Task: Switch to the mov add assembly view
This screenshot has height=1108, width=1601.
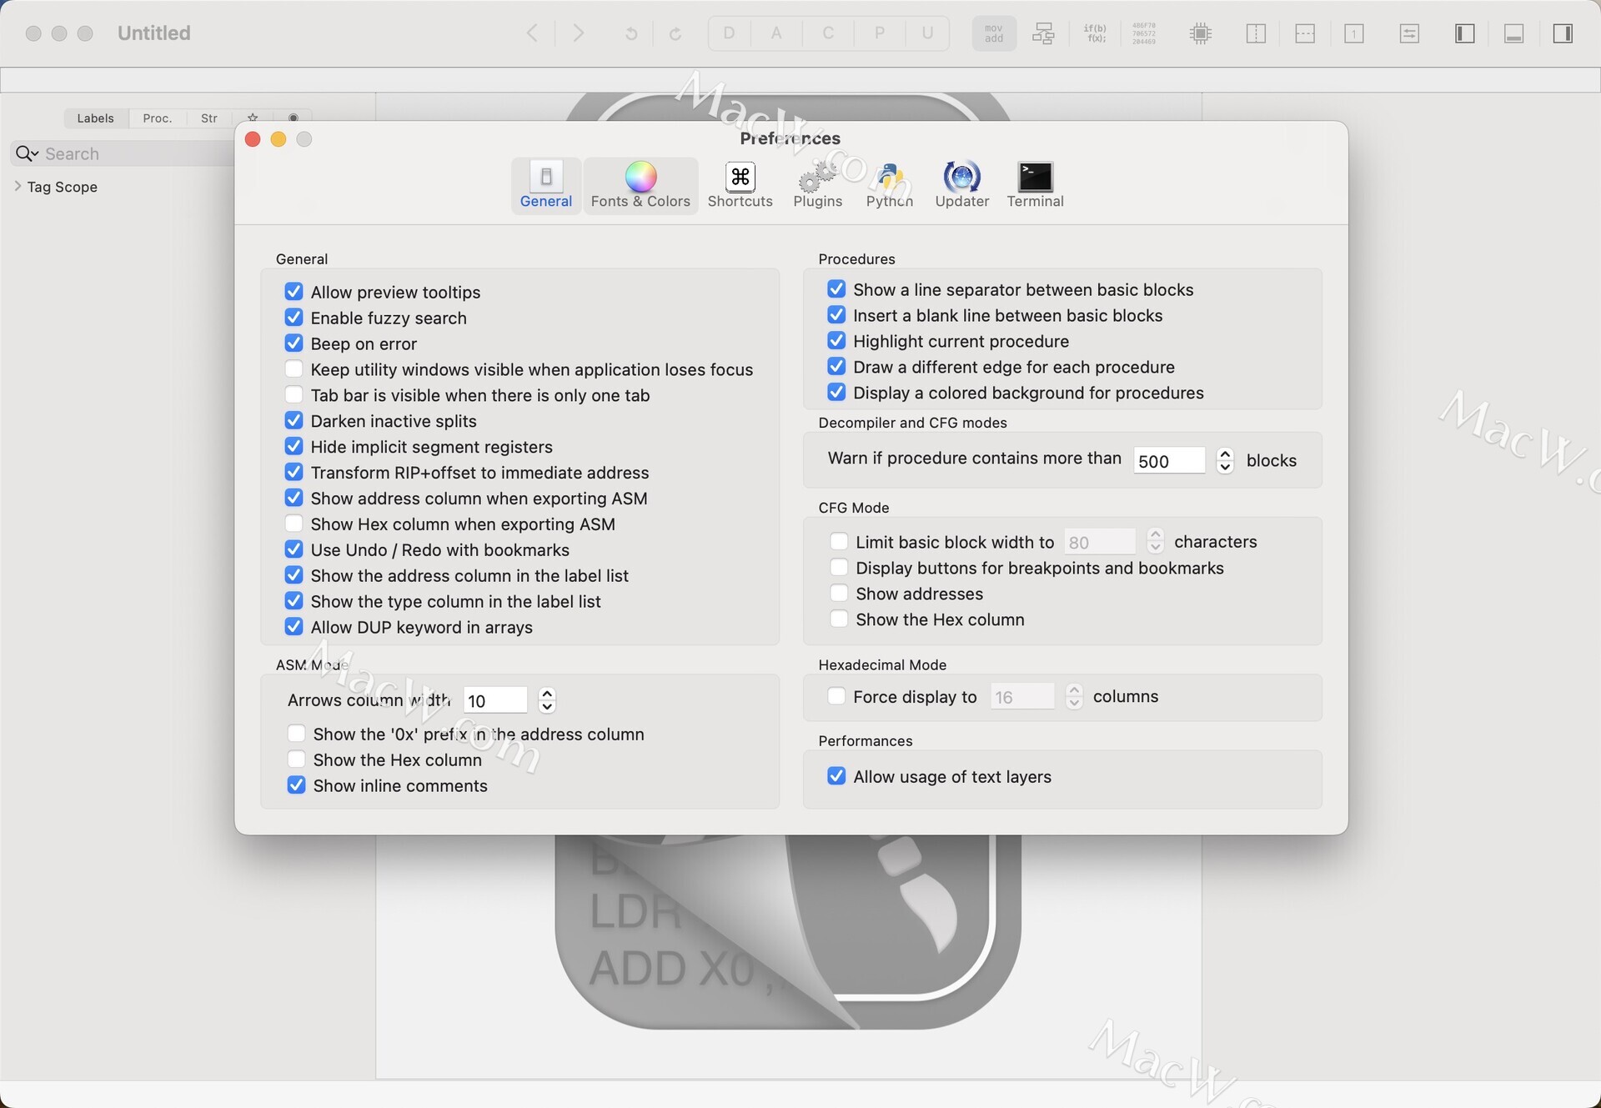Action: tap(994, 33)
